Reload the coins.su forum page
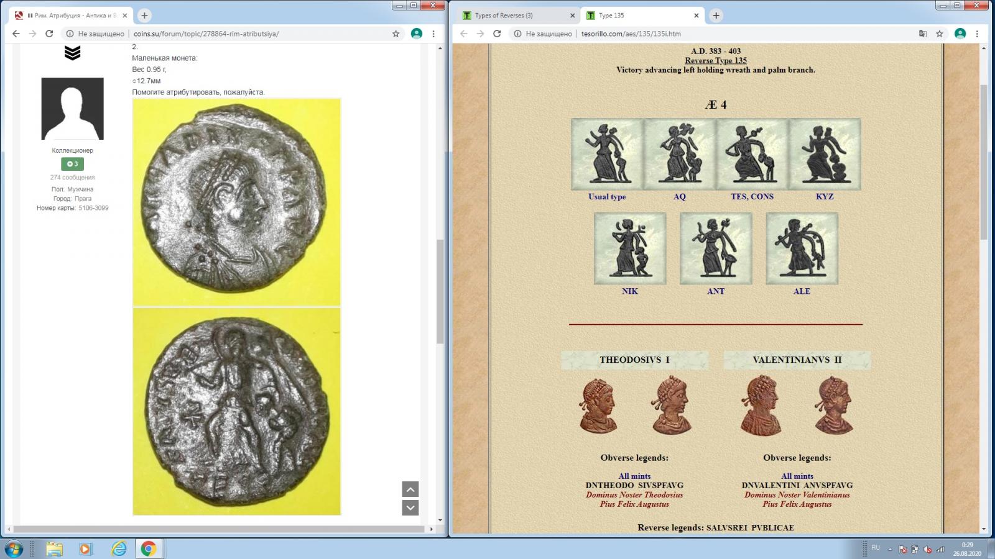Viewport: 995px width, 559px height. (x=49, y=34)
